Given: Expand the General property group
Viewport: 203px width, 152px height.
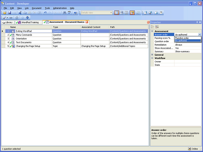Looking at the screenshot, I should (x=153, y=55).
